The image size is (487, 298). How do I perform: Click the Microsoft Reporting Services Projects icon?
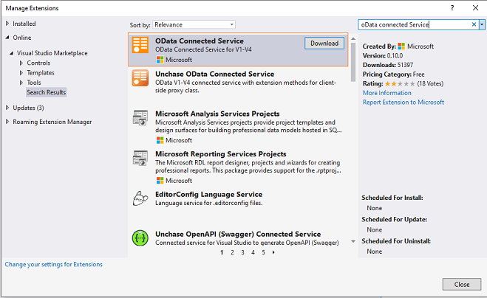[x=140, y=158]
